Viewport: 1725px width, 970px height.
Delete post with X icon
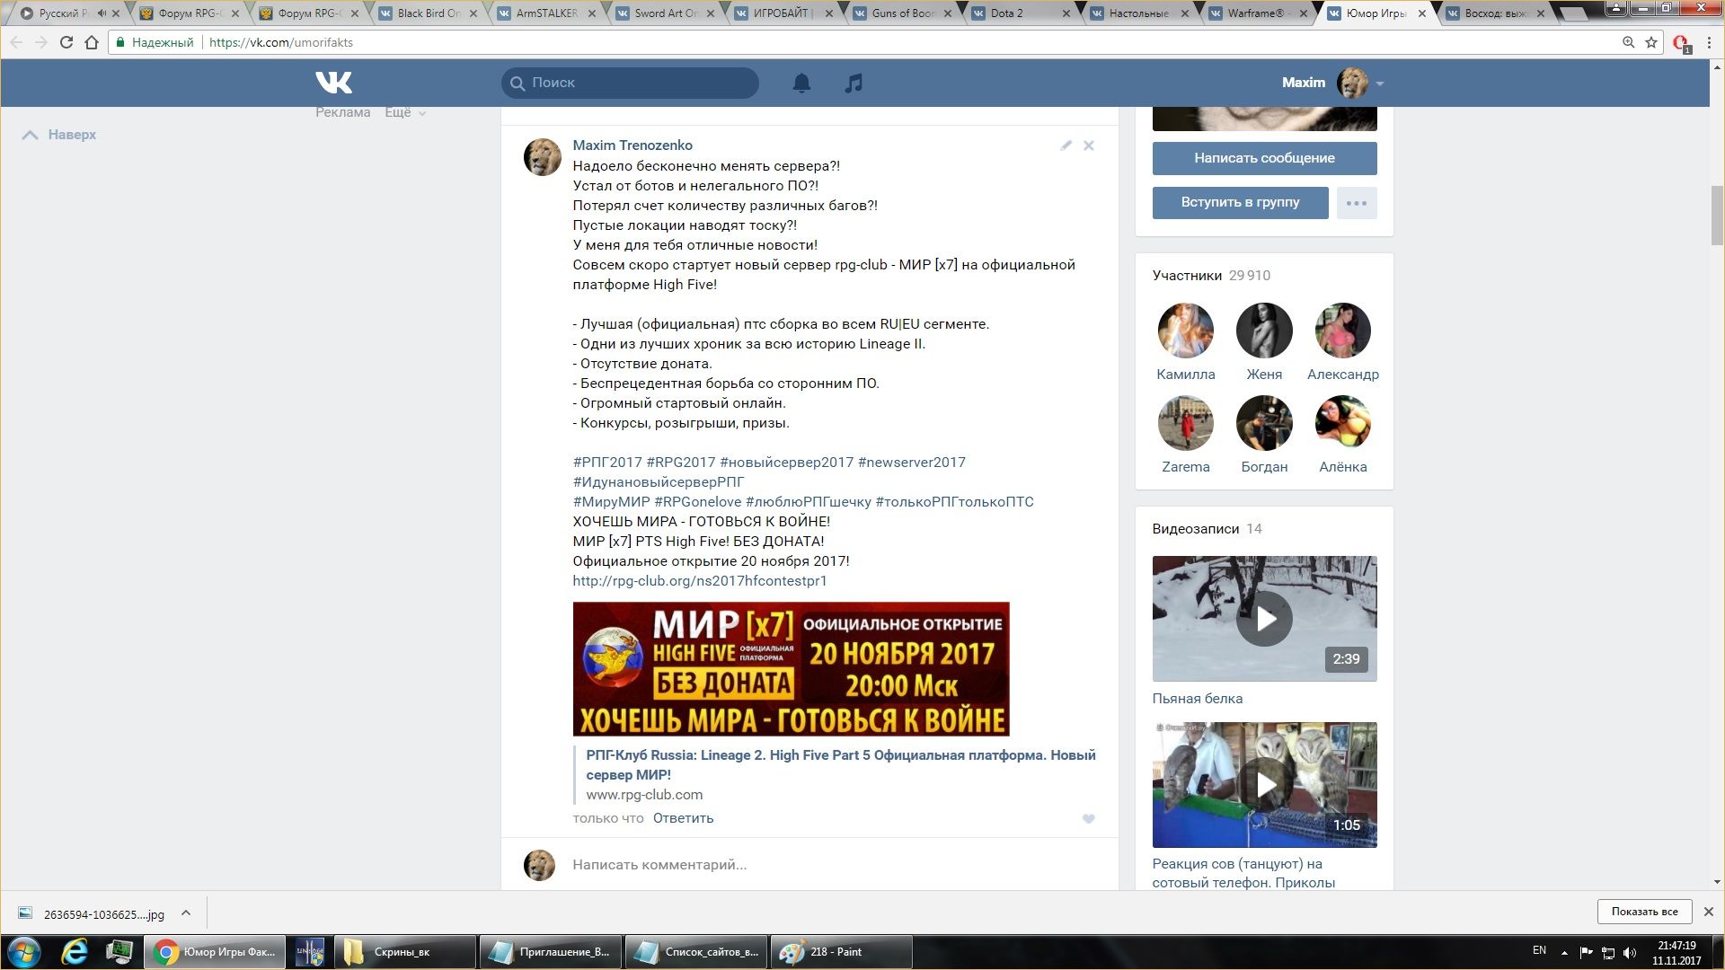(1088, 145)
